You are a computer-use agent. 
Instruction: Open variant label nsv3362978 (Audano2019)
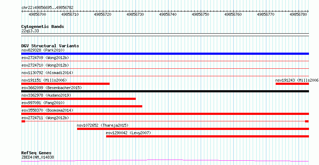click(46, 95)
